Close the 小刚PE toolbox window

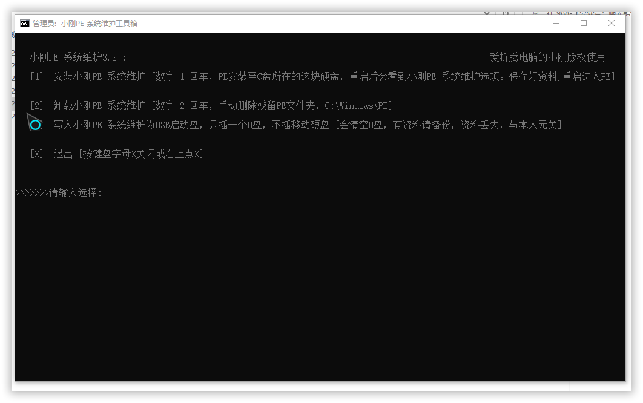pyautogui.click(x=612, y=23)
